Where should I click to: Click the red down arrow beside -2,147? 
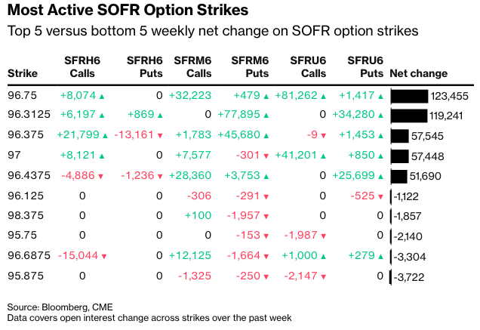(x=323, y=276)
